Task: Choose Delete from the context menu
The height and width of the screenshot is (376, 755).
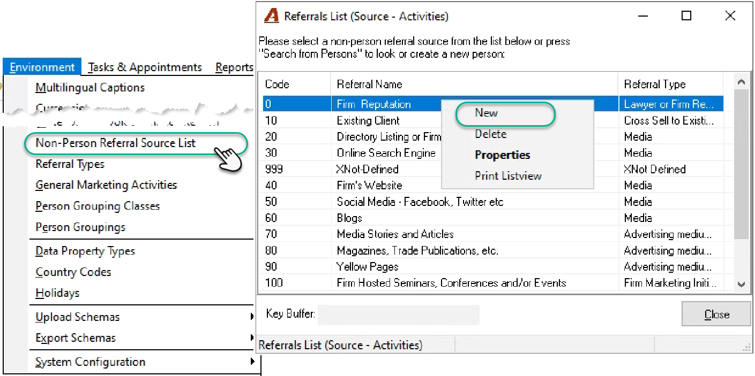Action: click(x=490, y=134)
